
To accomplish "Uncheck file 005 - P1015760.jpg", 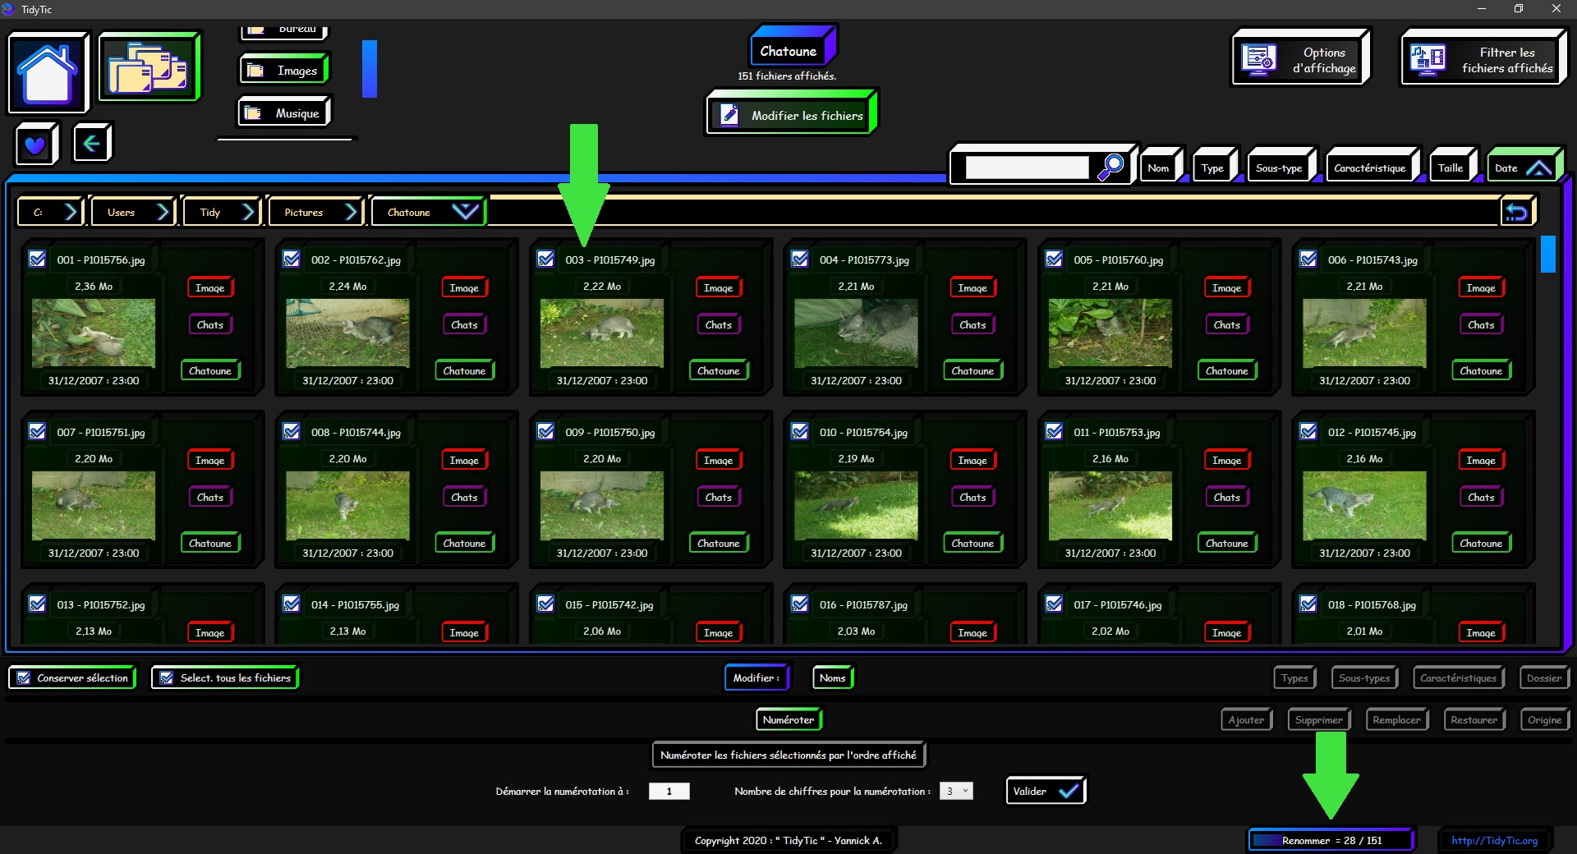I will point(1054,259).
